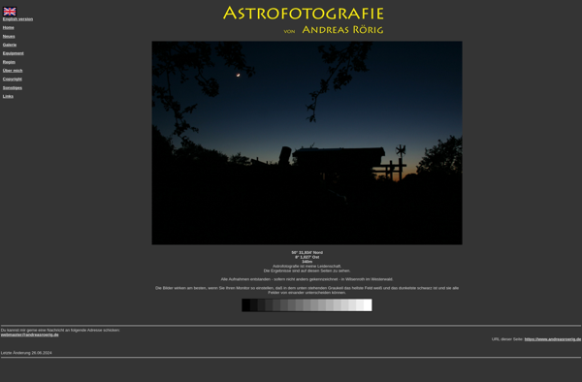This screenshot has height=382, width=582.
Task: Open the Sonstiges page
Action: [13, 88]
